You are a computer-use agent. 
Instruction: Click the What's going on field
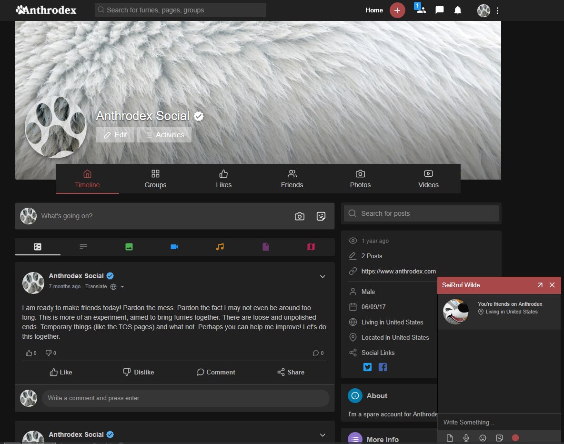[164, 216]
